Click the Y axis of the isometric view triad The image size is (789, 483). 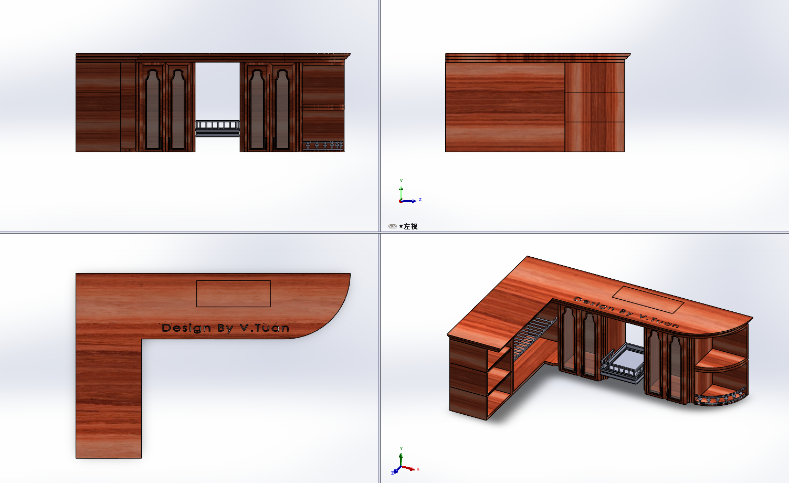pos(401,456)
